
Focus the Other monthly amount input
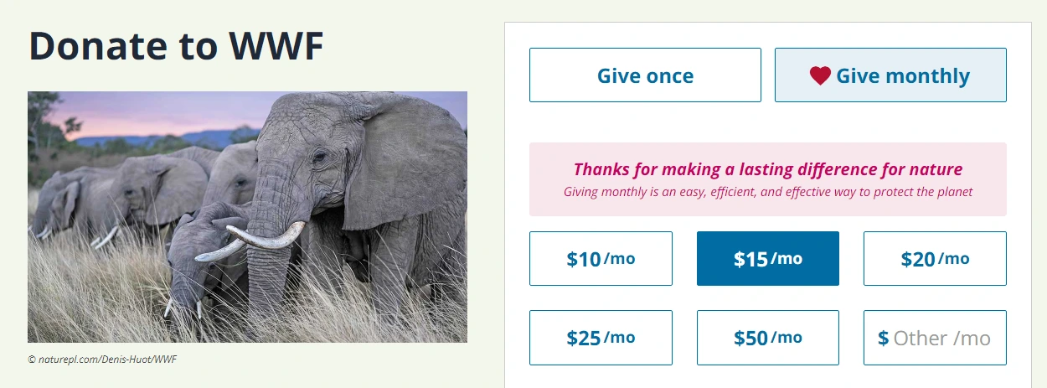tap(935, 338)
